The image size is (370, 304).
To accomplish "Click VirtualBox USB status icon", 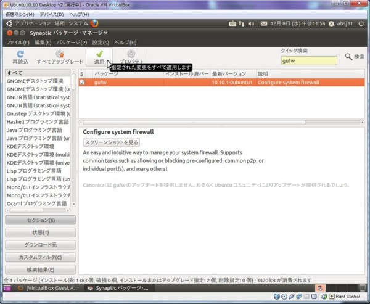I will [292, 297].
